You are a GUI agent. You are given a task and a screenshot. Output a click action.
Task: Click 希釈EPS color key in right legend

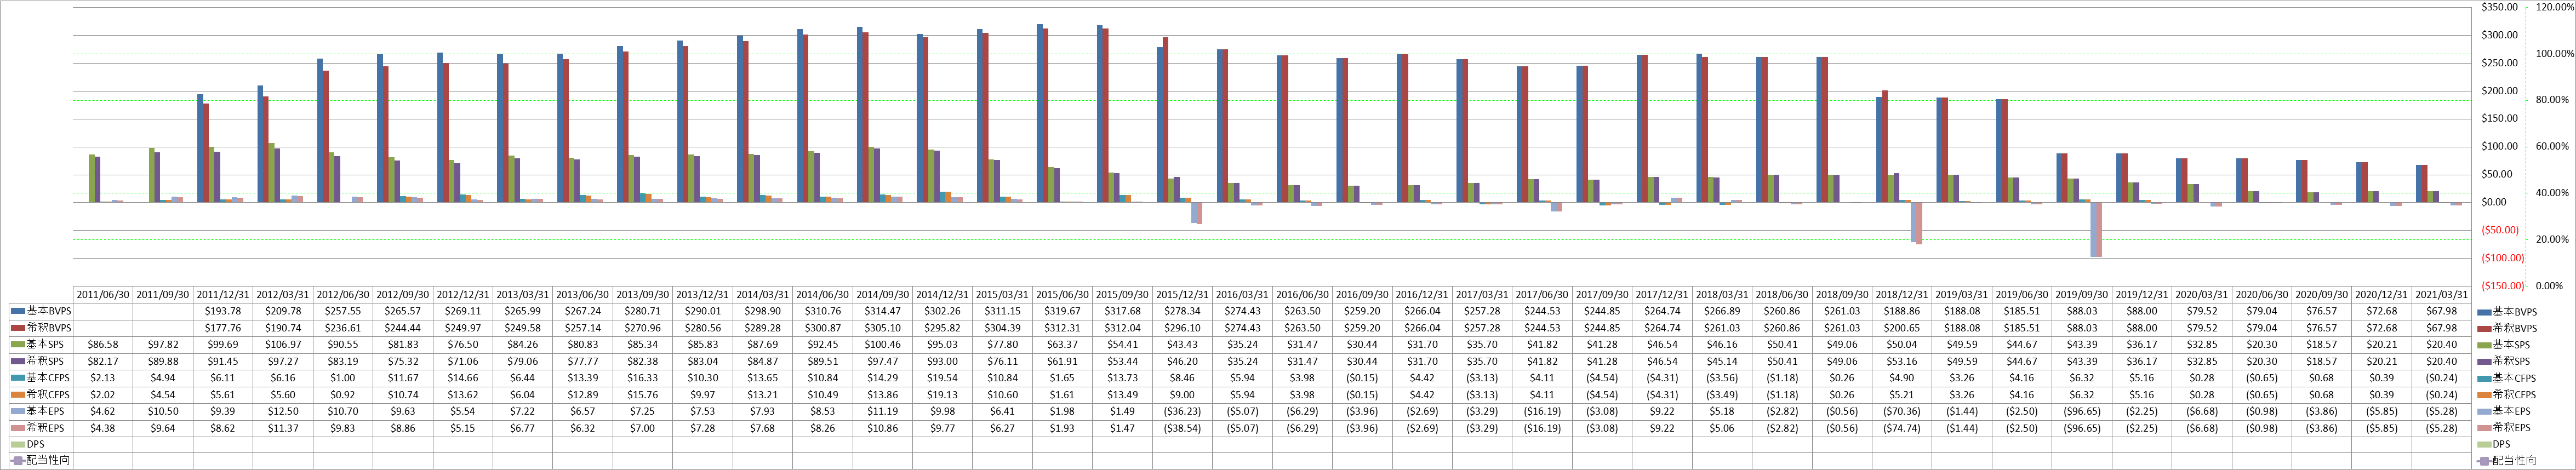[x=2484, y=428]
